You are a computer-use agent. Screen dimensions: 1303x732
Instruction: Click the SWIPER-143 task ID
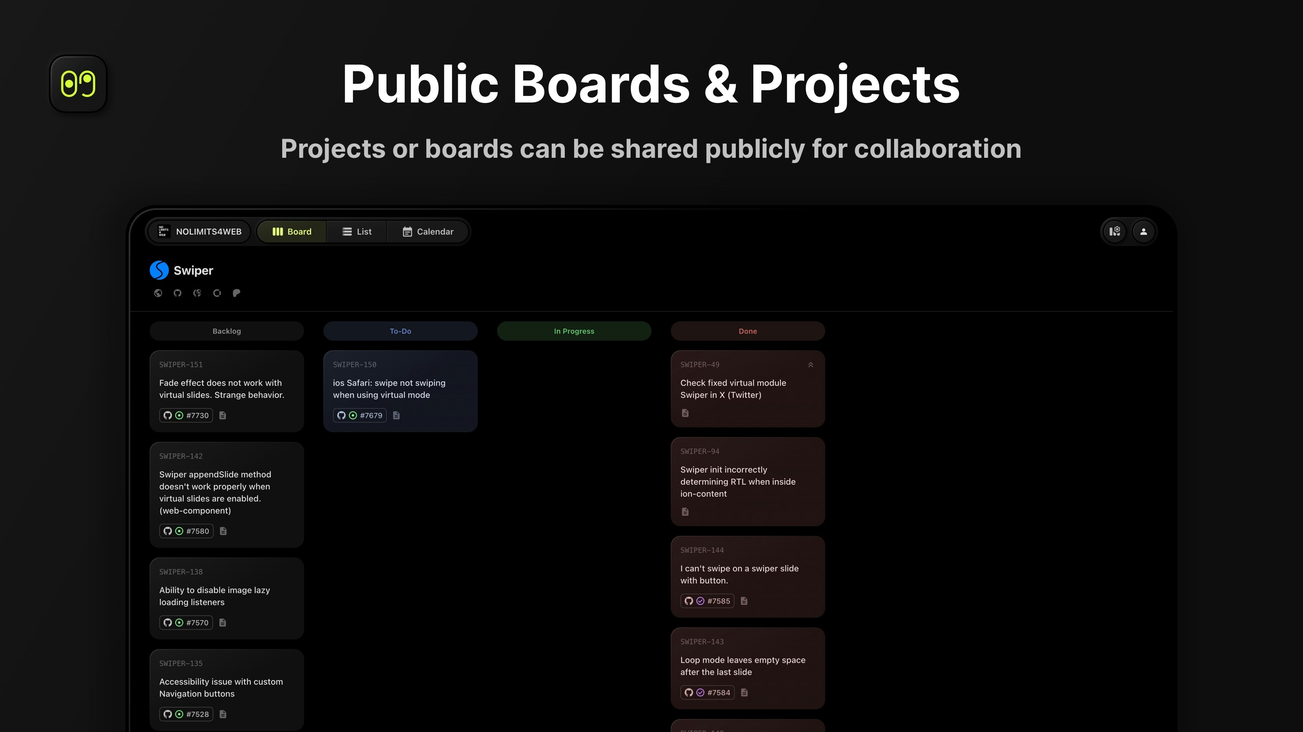click(702, 642)
